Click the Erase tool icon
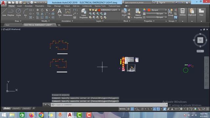The height and width of the screenshot is (118, 210). (x=53, y=10)
